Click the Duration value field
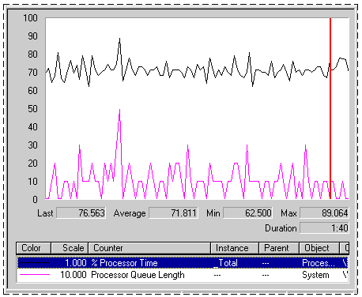The image size is (362, 297). click(x=324, y=228)
